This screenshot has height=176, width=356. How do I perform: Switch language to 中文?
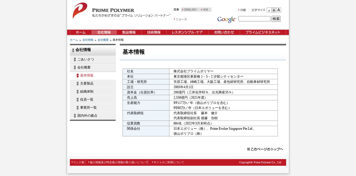[206, 10]
